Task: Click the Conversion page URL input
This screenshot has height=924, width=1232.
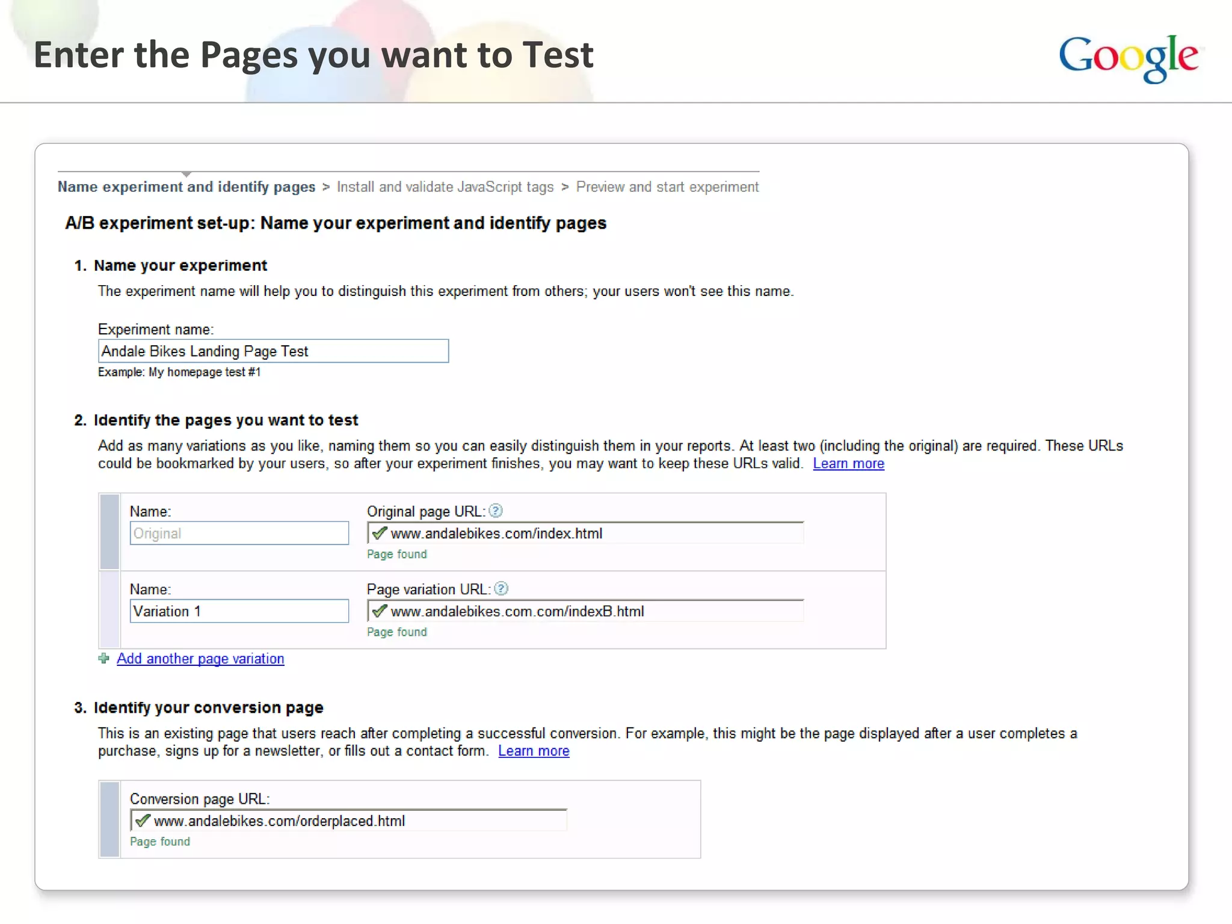Action: point(348,821)
